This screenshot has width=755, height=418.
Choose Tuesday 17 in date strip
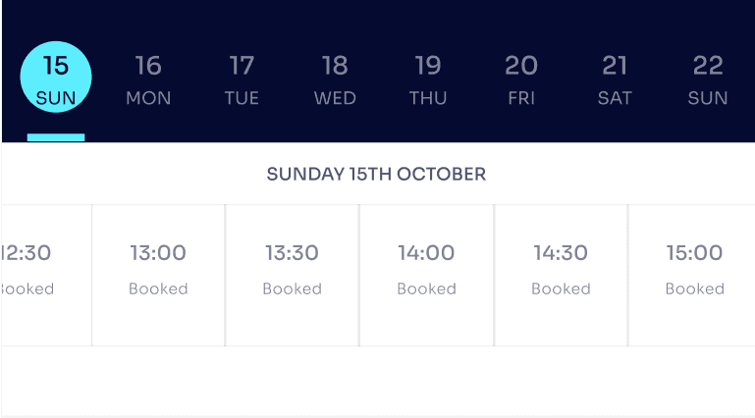[x=242, y=80]
